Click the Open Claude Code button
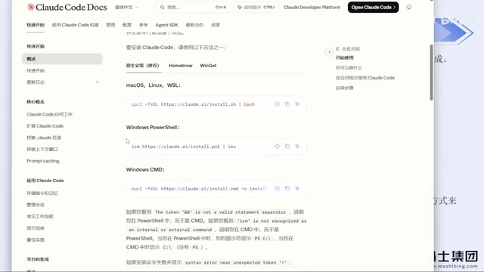The image size is (484, 272). [373, 7]
